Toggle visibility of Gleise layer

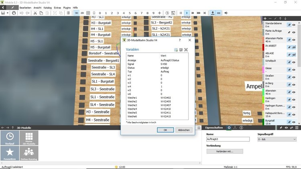pos(294,70)
